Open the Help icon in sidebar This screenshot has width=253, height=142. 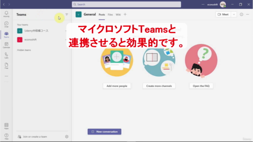coord(6,136)
